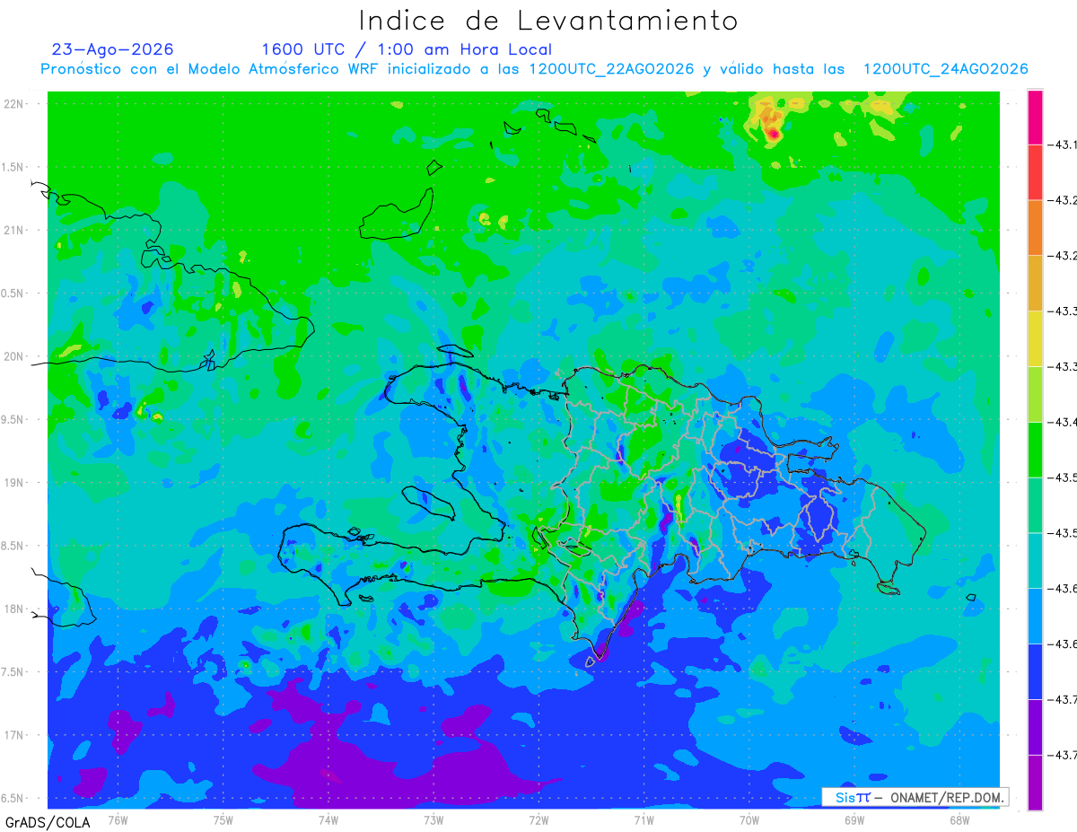Click the '-43.4' legend value

tap(1064, 422)
